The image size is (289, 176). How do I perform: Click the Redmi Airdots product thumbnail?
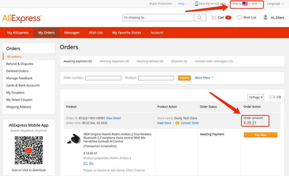point(73,138)
